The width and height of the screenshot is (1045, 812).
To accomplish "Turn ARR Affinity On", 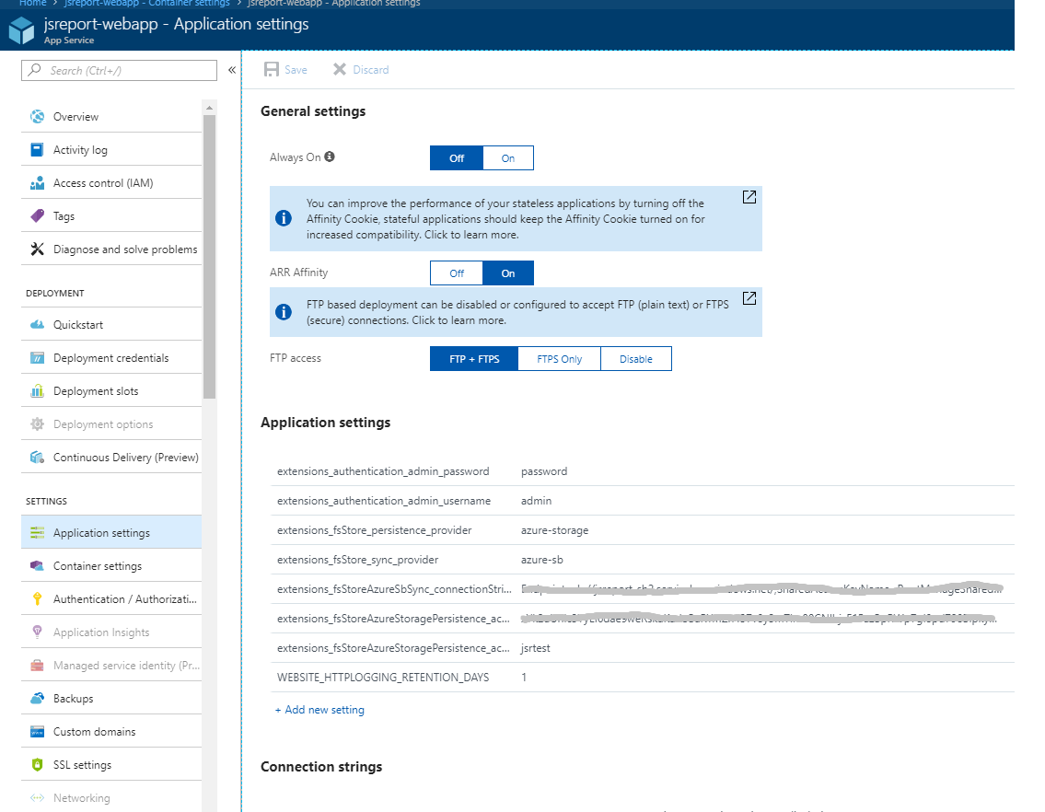I will [x=508, y=273].
